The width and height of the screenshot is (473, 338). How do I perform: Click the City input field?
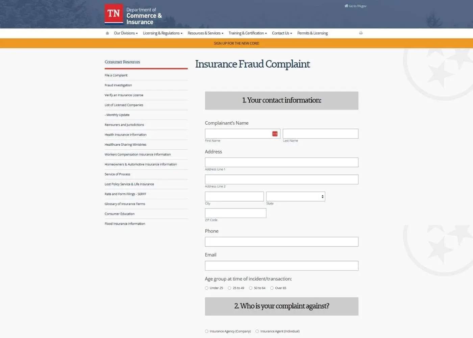(234, 196)
